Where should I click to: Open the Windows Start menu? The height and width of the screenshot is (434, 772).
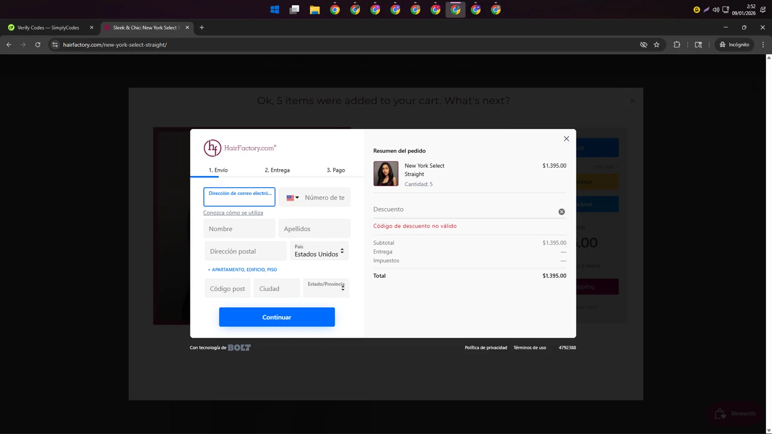(275, 9)
